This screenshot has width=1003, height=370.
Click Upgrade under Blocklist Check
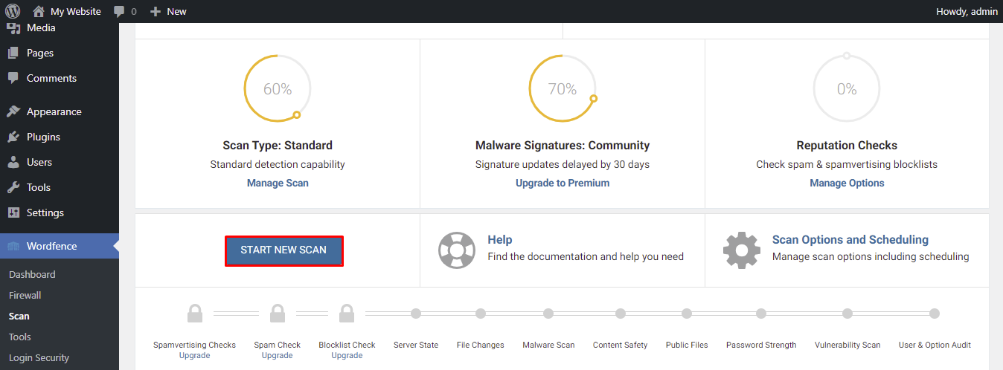coord(347,355)
